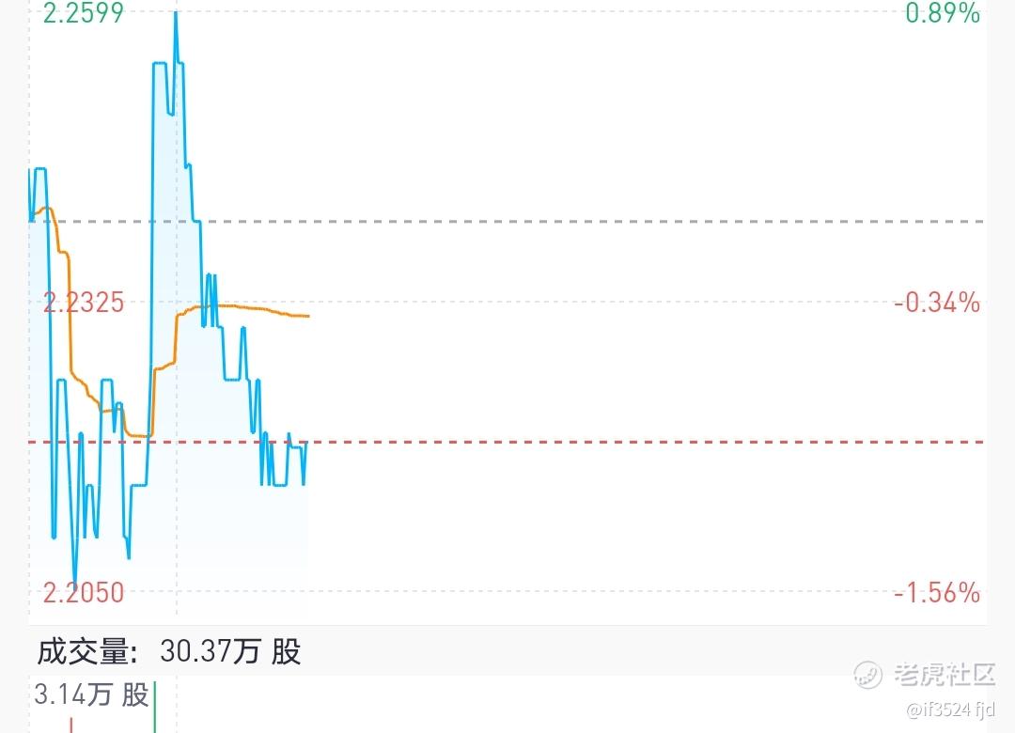Select the -0.34% percentage label
This screenshot has width=1015, height=733.
(x=936, y=303)
